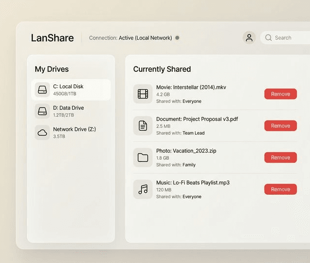Remove the Lo-Fi Beats Playlist share
310x263 pixels.
click(280, 189)
